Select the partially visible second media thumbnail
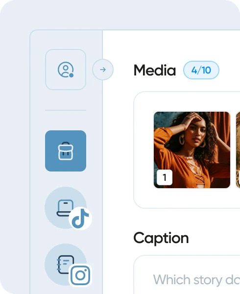The height and width of the screenshot is (294, 240). tap(238, 150)
